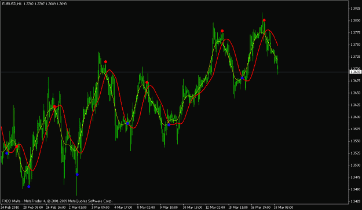362x210 pixels.
Task: Click the 10 Mar 18:00 time label
Action: (x=192, y=208)
